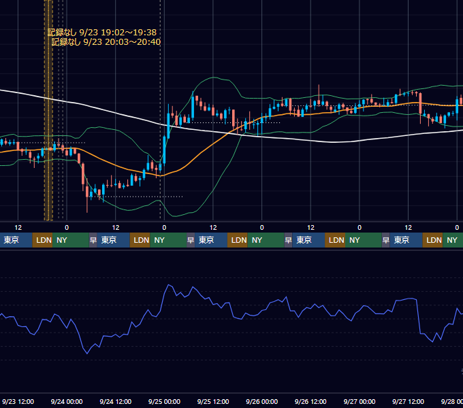This screenshot has height=408, width=463.
Task: Click the 早 early-session block before 9/25 東京
Action: point(191,240)
